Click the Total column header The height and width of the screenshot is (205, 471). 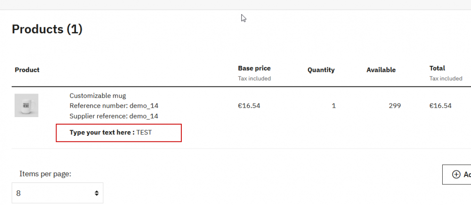[437, 68]
